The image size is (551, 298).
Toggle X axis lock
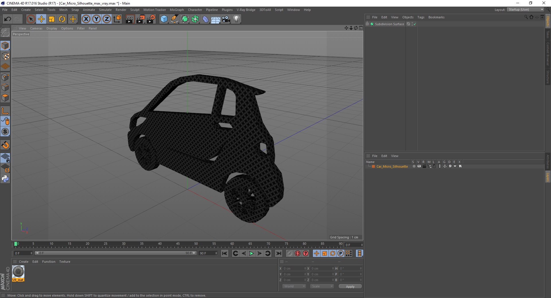[86, 19]
